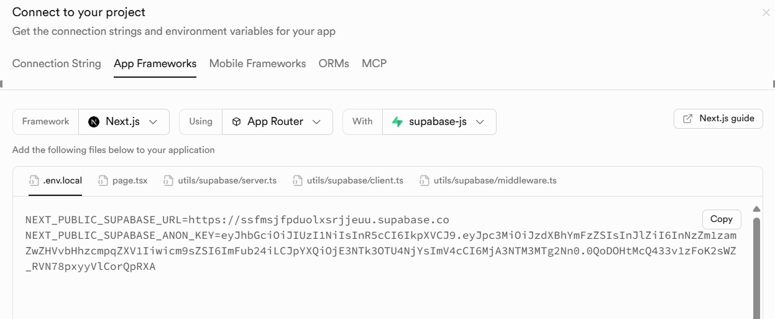
Task: Click the code block scrollbar up arrow
Action: [x=756, y=210]
